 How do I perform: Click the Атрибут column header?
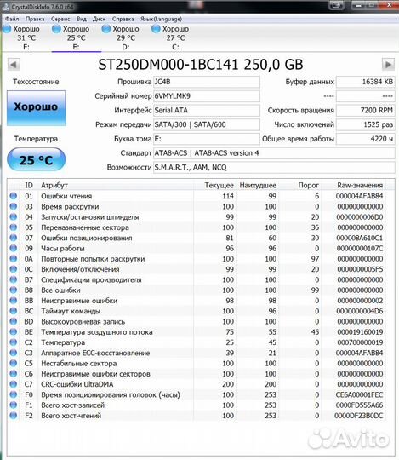(x=54, y=186)
